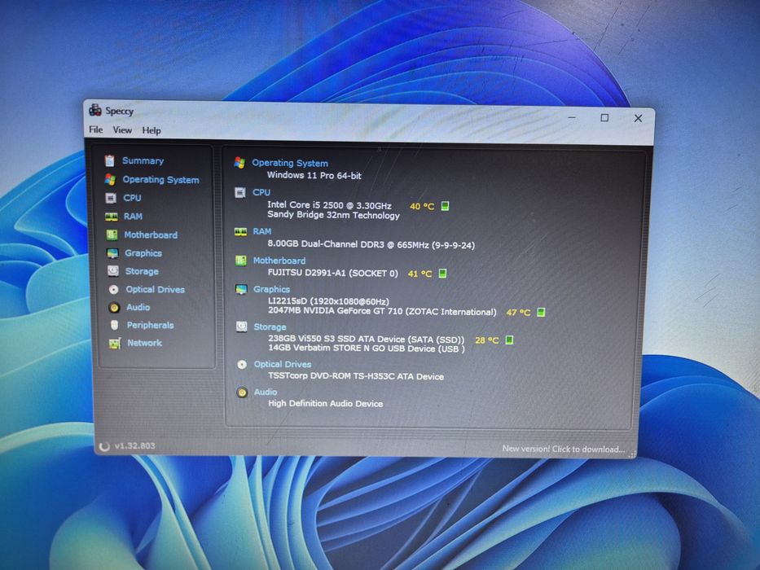Image resolution: width=760 pixels, height=570 pixels.
Task: Click the RAM heading link in summary
Action: pyautogui.click(x=262, y=232)
